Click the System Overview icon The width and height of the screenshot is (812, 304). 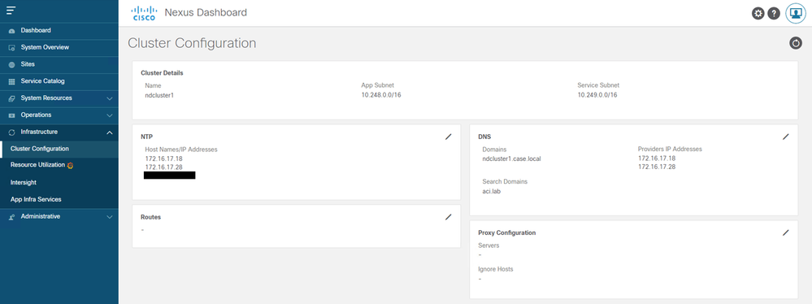pyautogui.click(x=12, y=48)
